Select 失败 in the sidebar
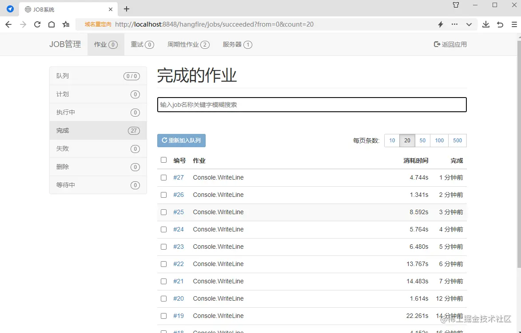The width and height of the screenshot is (521, 333). (98, 149)
